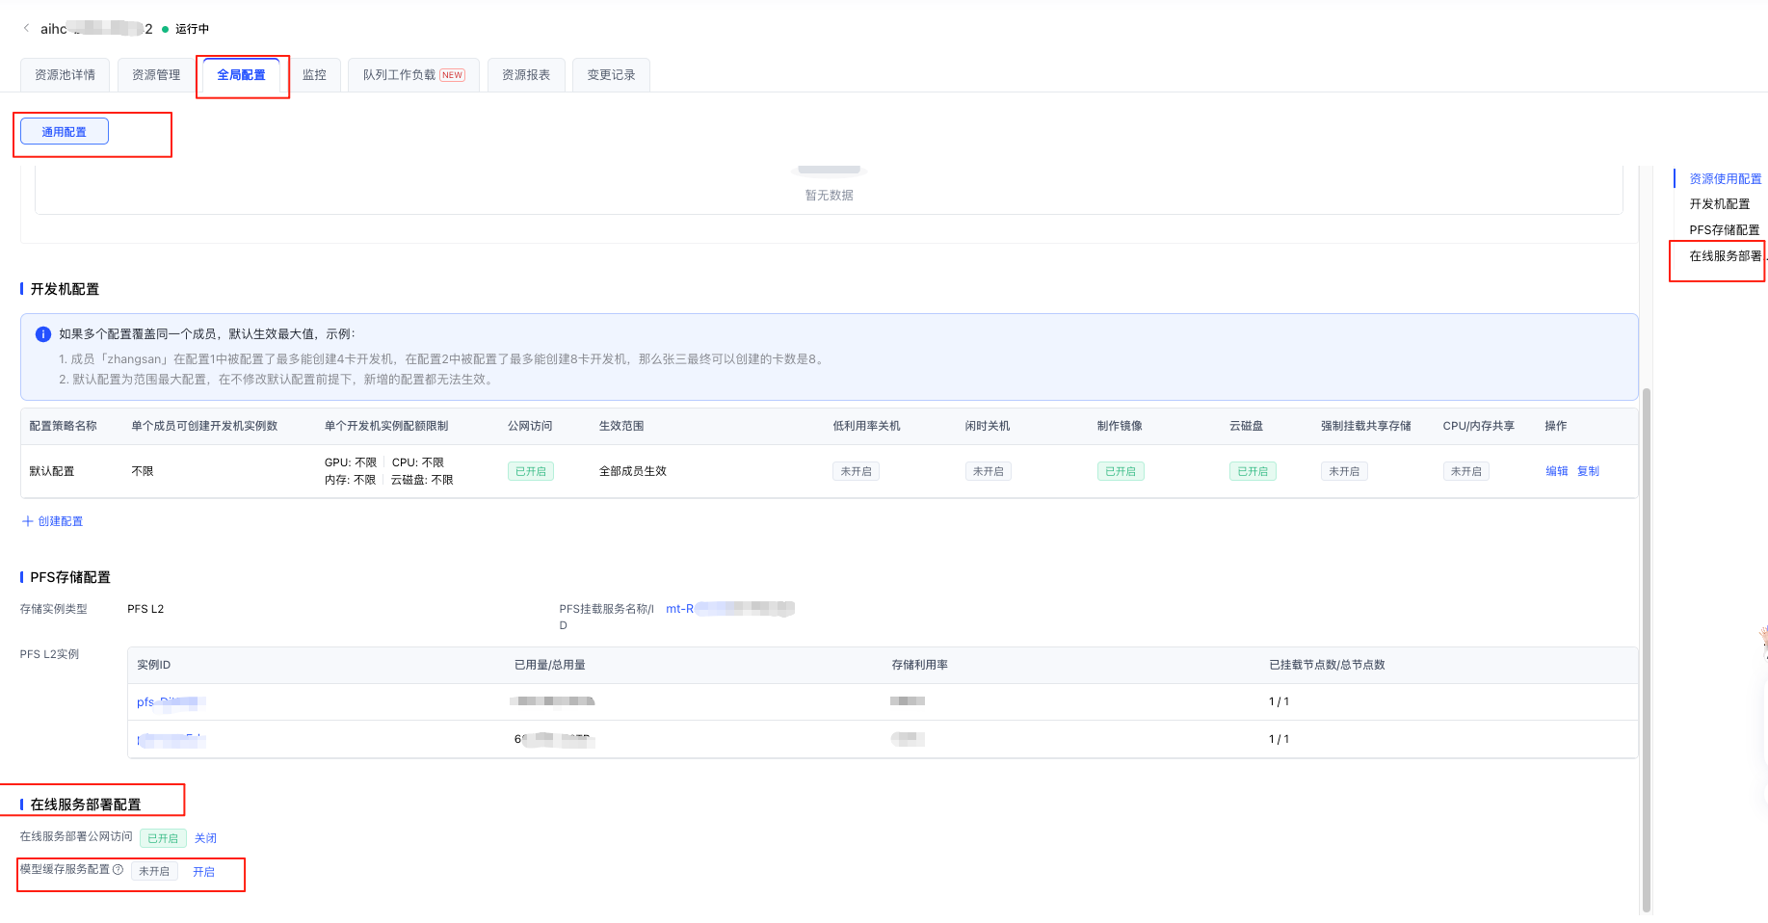Jump to 资源使用配置 in the anchor nav

pyautogui.click(x=1725, y=179)
